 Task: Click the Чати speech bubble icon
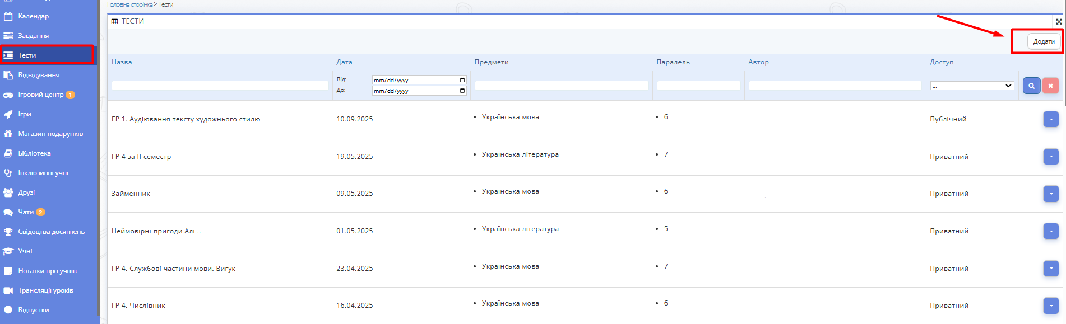[x=8, y=212]
